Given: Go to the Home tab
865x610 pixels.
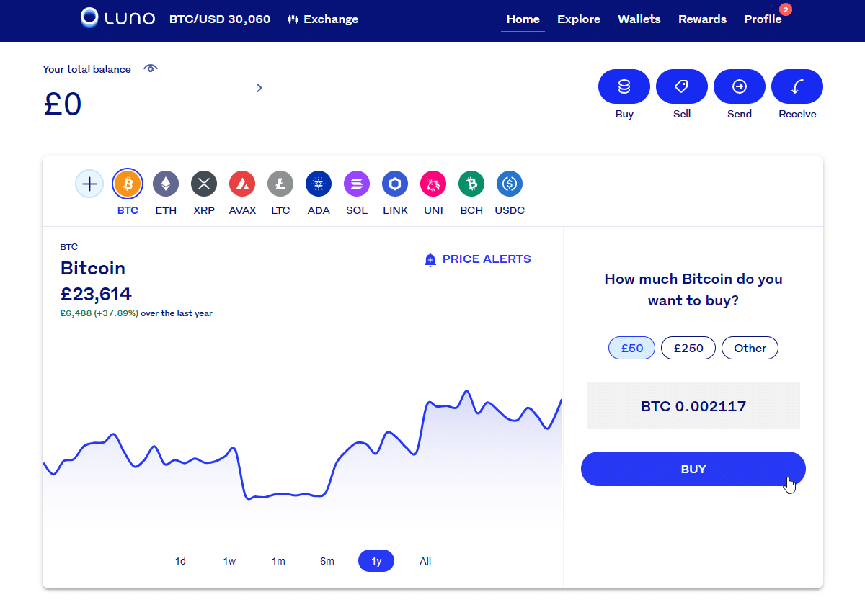Looking at the screenshot, I should [x=523, y=19].
